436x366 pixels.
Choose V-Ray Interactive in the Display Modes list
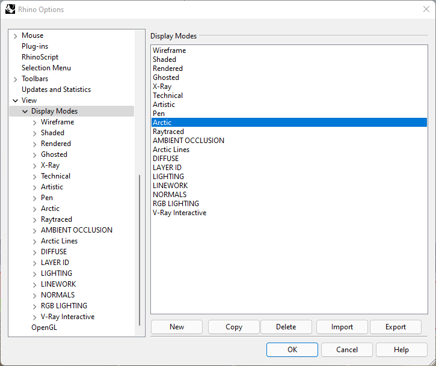[x=179, y=213]
